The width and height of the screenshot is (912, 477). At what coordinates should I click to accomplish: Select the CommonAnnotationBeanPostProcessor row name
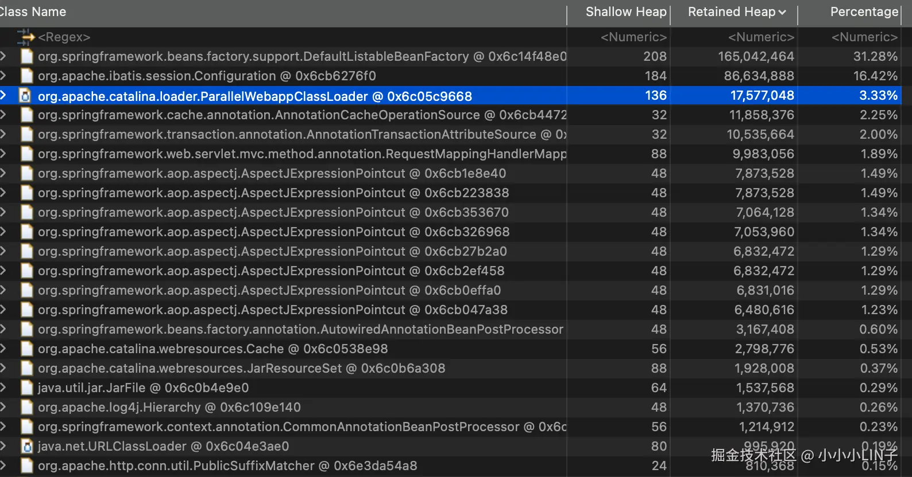coord(302,427)
